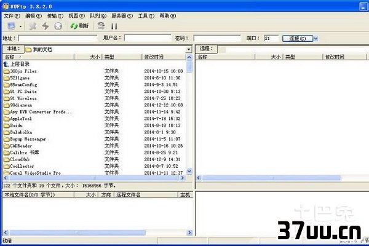
Task: Go to 上层目录 parent directory
Action: (17, 64)
